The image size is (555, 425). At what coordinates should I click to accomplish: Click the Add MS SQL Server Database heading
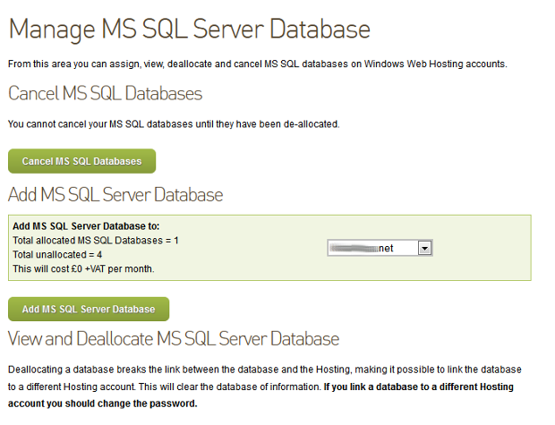point(115,194)
